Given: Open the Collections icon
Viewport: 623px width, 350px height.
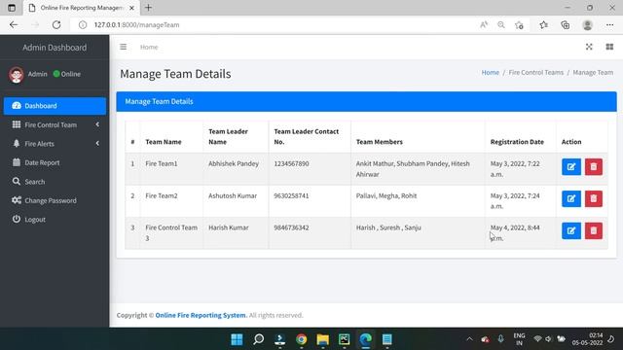Looking at the screenshot, I should pyautogui.click(x=565, y=24).
